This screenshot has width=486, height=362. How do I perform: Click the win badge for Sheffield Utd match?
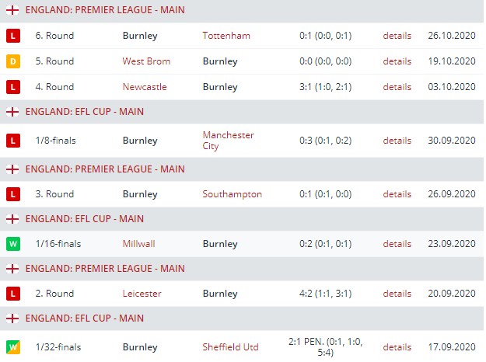[12, 347]
